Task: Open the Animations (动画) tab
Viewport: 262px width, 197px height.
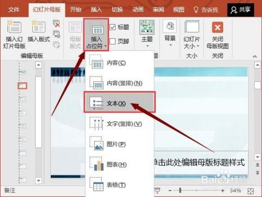Action: pyautogui.click(x=138, y=9)
